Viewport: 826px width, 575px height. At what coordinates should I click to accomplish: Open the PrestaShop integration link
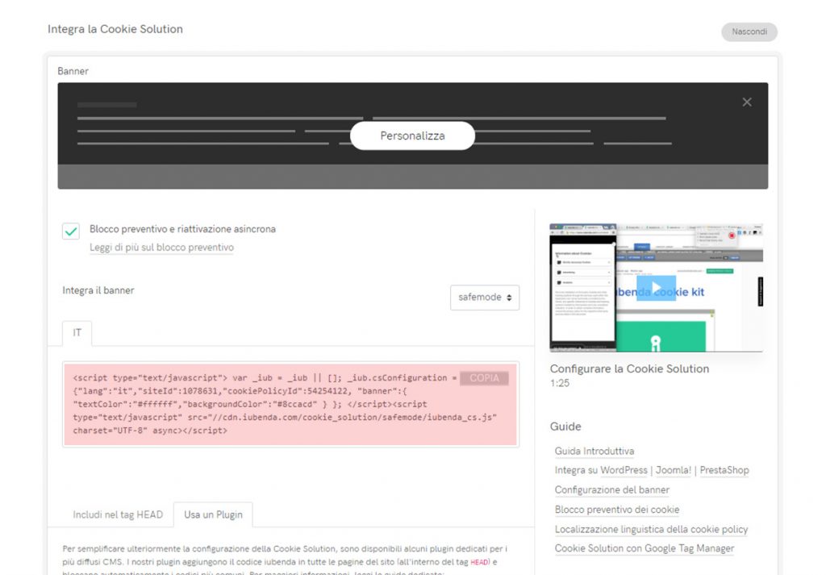coord(724,470)
